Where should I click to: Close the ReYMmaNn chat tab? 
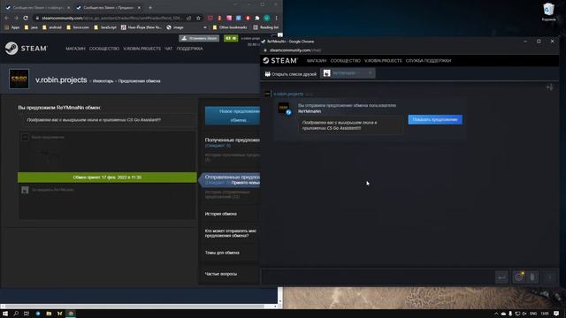pyautogui.click(x=370, y=73)
